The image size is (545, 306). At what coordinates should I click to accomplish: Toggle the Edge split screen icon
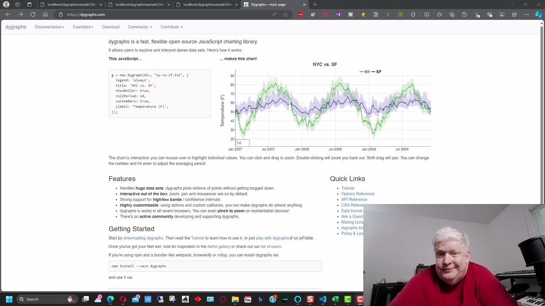(x=427, y=14)
